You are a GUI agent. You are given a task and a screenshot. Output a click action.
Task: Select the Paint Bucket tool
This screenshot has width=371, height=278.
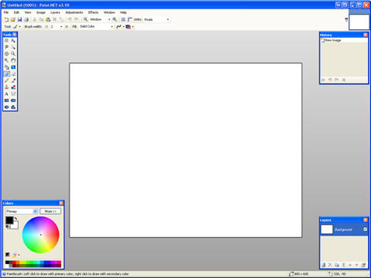7,67
